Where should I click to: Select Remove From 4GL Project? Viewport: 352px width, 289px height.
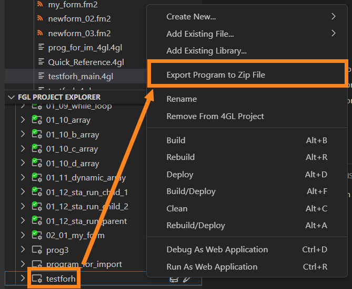click(247, 116)
